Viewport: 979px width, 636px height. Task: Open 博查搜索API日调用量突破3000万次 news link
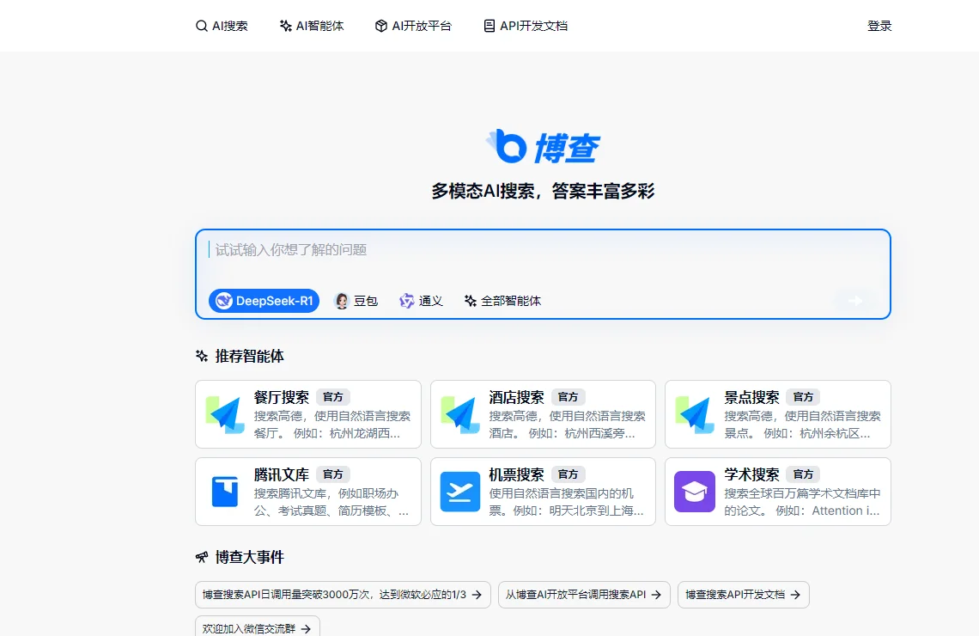[343, 595]
